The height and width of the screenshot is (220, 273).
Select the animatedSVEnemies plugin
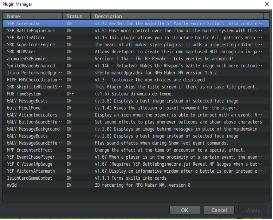(x=136, y=59)
